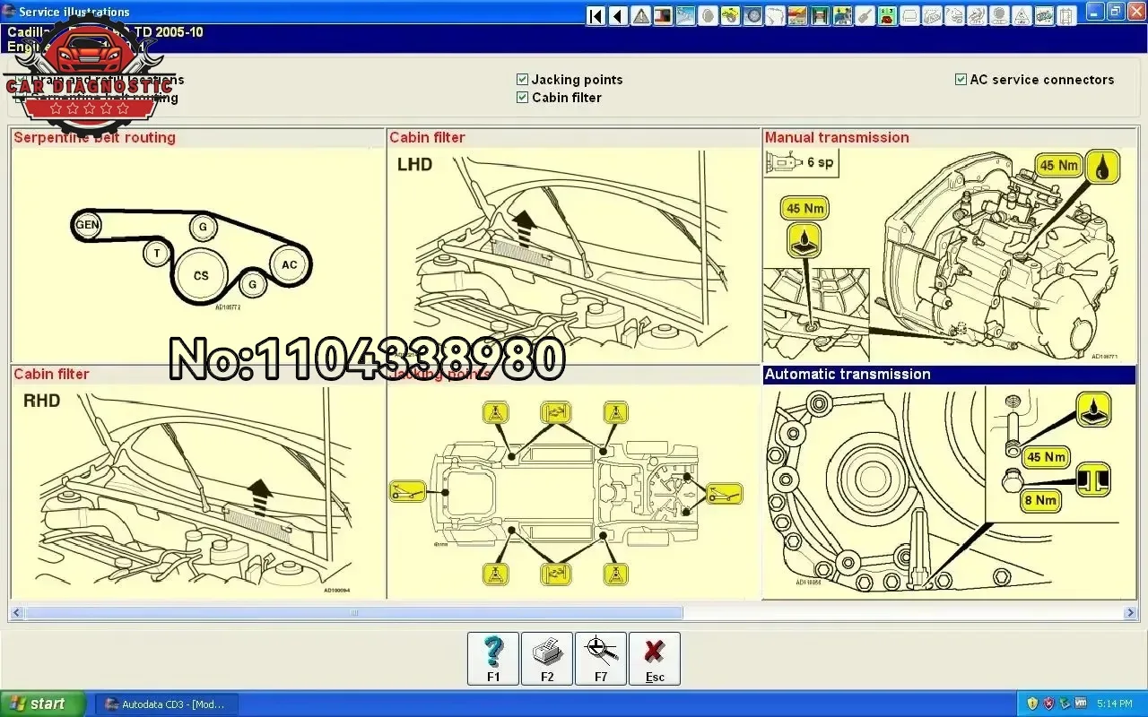Uncheck the Jacking points checkbox
The width and height of the screenshot is (1148, 717).
[x=523, y=80]
